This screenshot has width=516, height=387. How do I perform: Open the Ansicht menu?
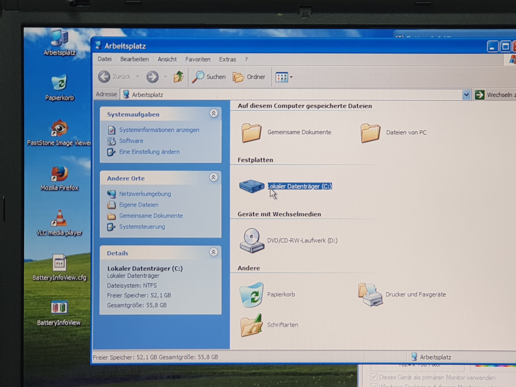(167, 59)
